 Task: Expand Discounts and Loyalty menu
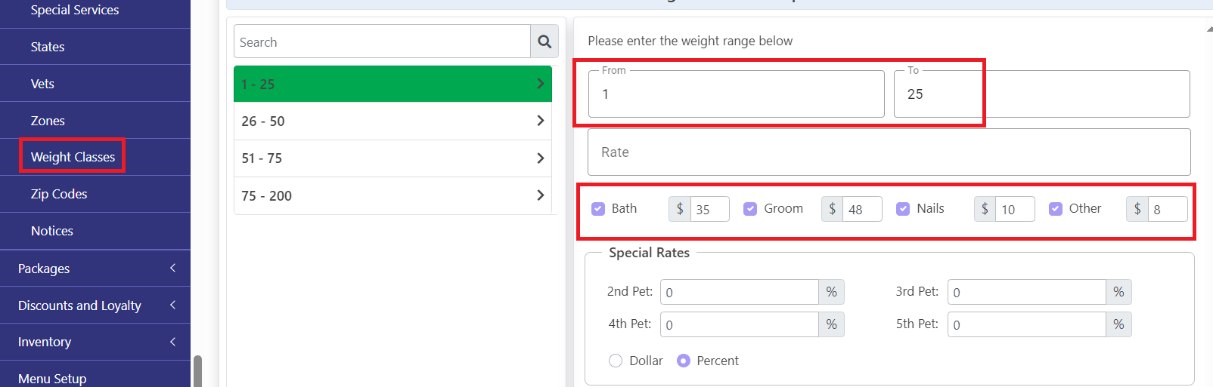coord(95,306)
